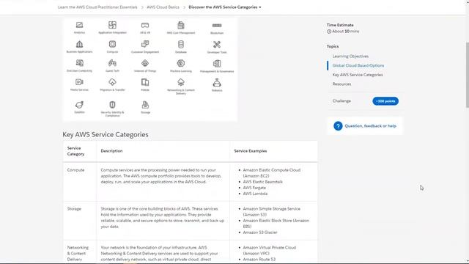Click the Media Services camera icon
The image size is (469, 264).
[79, 82]
